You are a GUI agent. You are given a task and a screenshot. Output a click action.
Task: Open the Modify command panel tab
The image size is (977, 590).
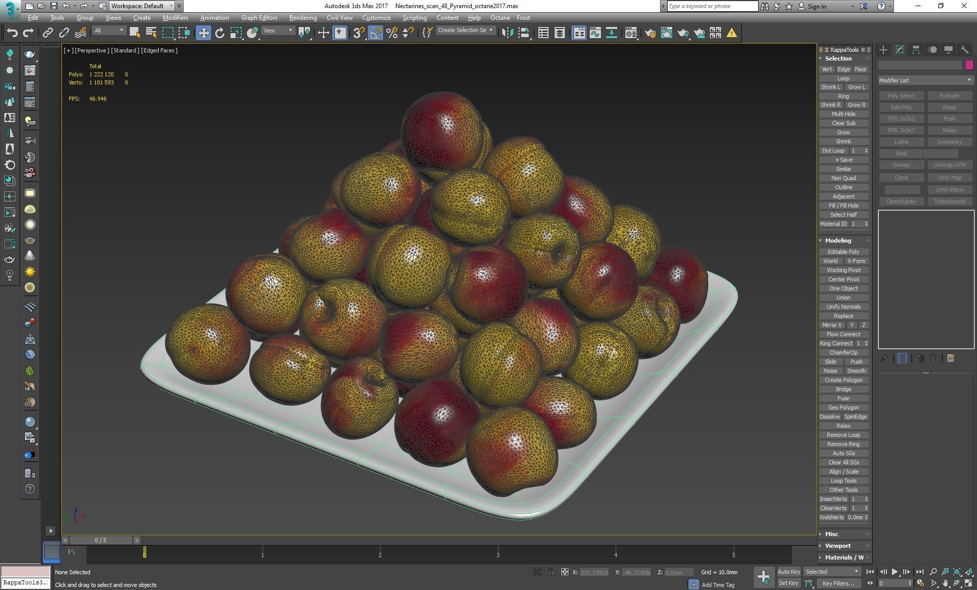(x=900, y=49)
